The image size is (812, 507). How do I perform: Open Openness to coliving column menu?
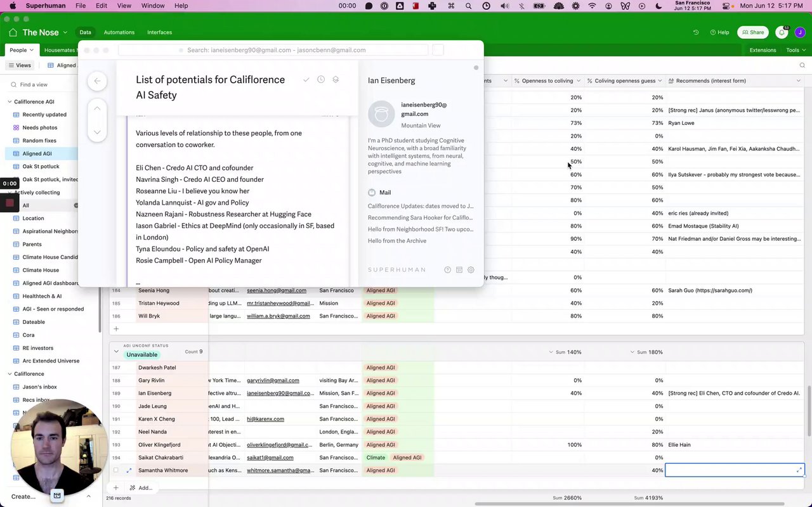pos(578,80)
